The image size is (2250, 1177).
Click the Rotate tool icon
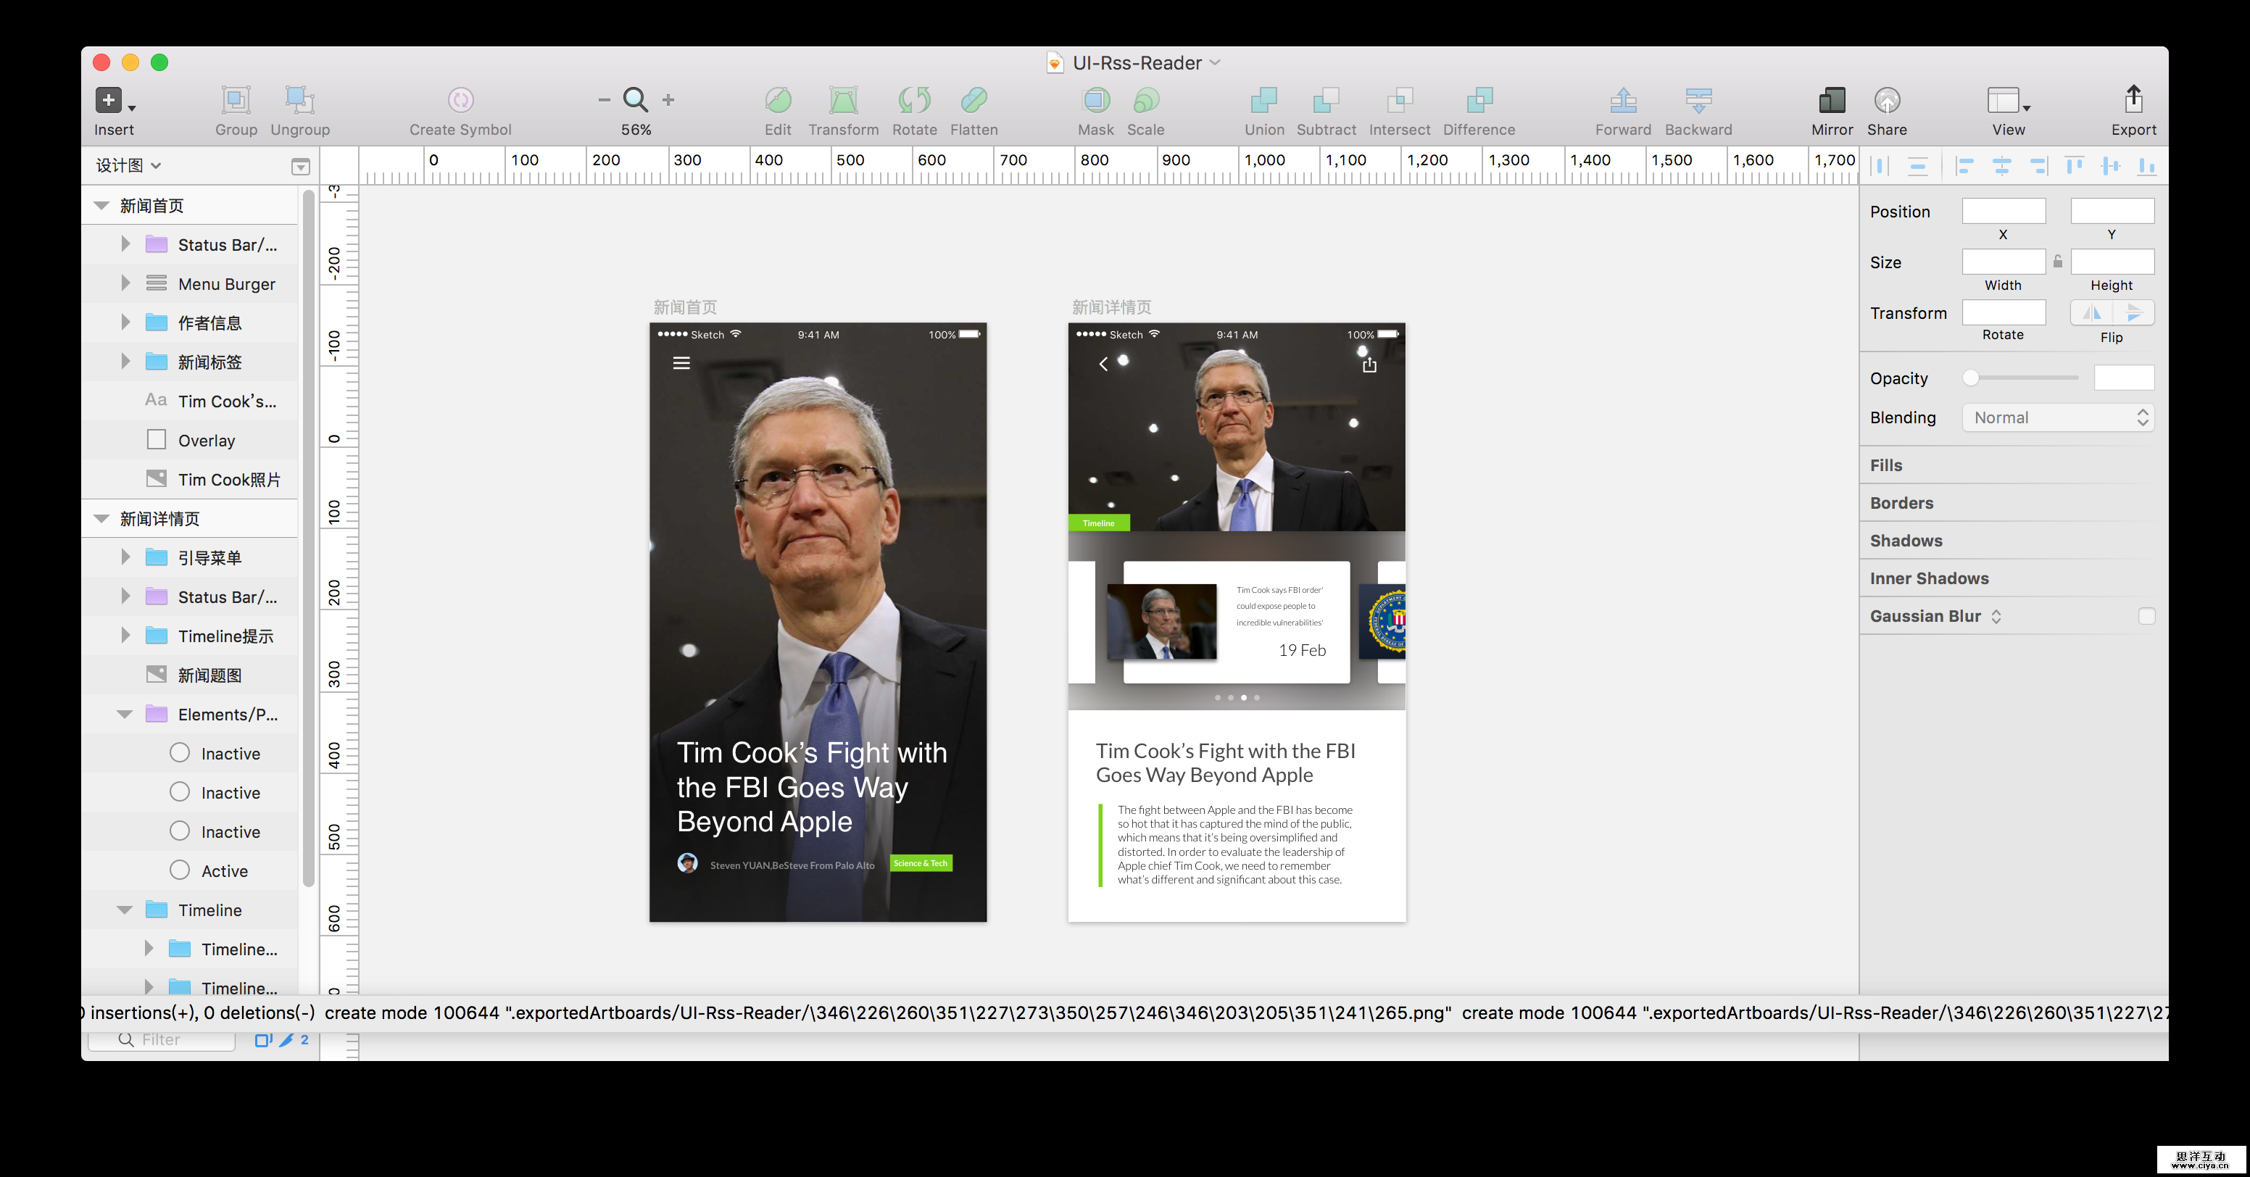(913, 101)
